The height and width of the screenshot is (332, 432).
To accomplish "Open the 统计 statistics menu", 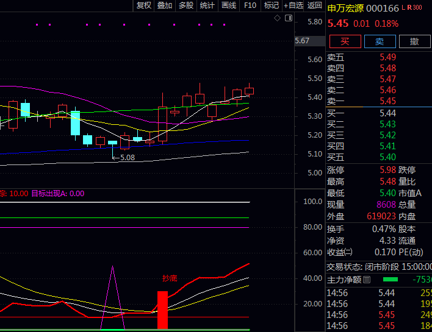I will pos(207,5).
